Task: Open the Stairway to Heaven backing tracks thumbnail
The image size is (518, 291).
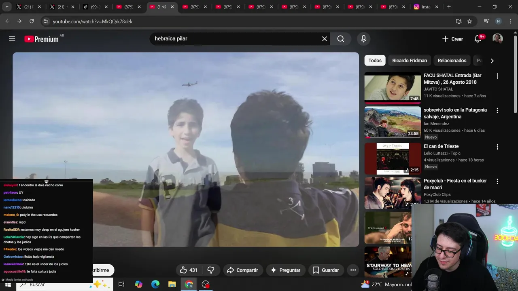Action: [x=388, y=262]
